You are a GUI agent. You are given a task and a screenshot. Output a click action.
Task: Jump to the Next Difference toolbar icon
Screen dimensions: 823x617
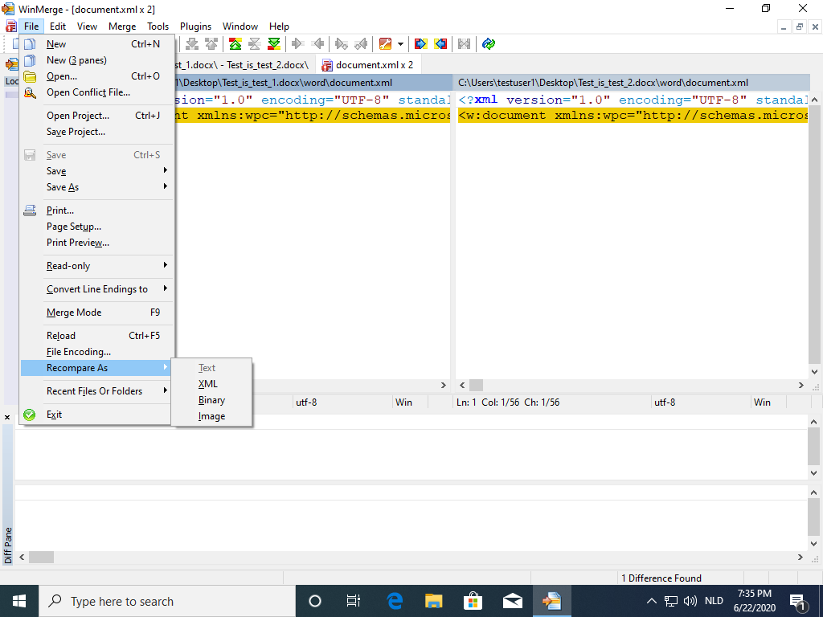coord(192,44)
